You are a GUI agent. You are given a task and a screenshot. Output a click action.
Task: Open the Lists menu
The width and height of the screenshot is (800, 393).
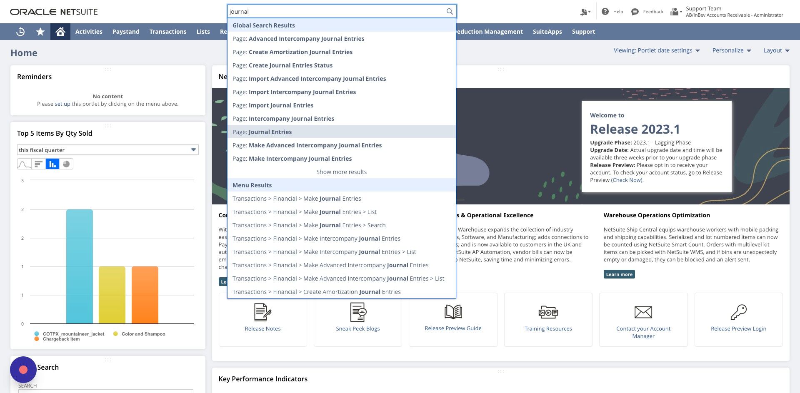(203, 32)
